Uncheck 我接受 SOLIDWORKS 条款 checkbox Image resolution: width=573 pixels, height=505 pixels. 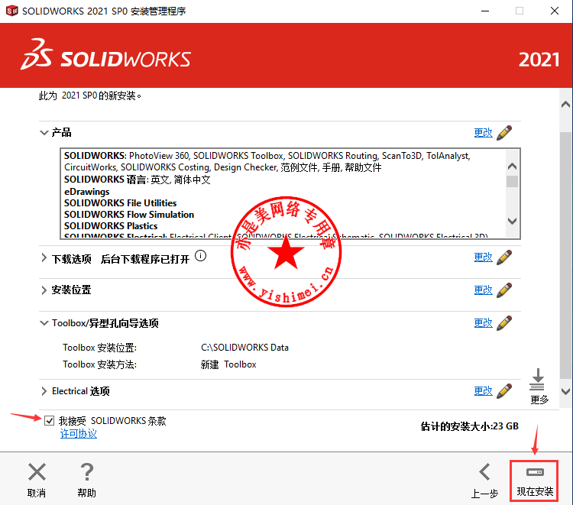pyautogui.click(x=50, y=421)
